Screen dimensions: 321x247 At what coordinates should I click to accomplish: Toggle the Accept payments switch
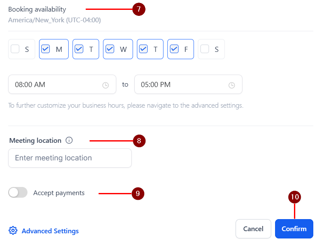[x=18, y=193]
